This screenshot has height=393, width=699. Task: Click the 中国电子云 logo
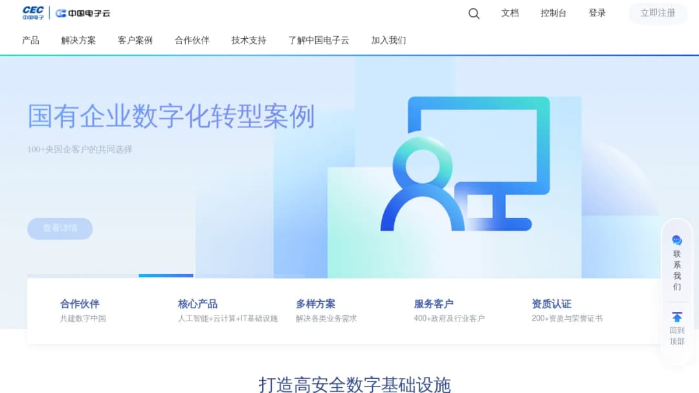(83, 14)
